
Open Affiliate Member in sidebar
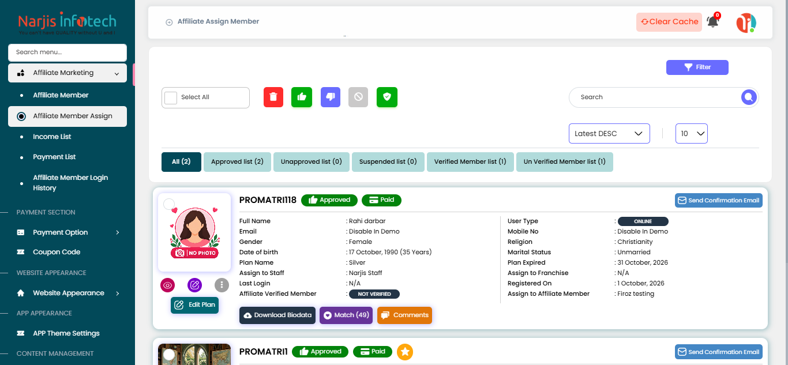(61, 95)
